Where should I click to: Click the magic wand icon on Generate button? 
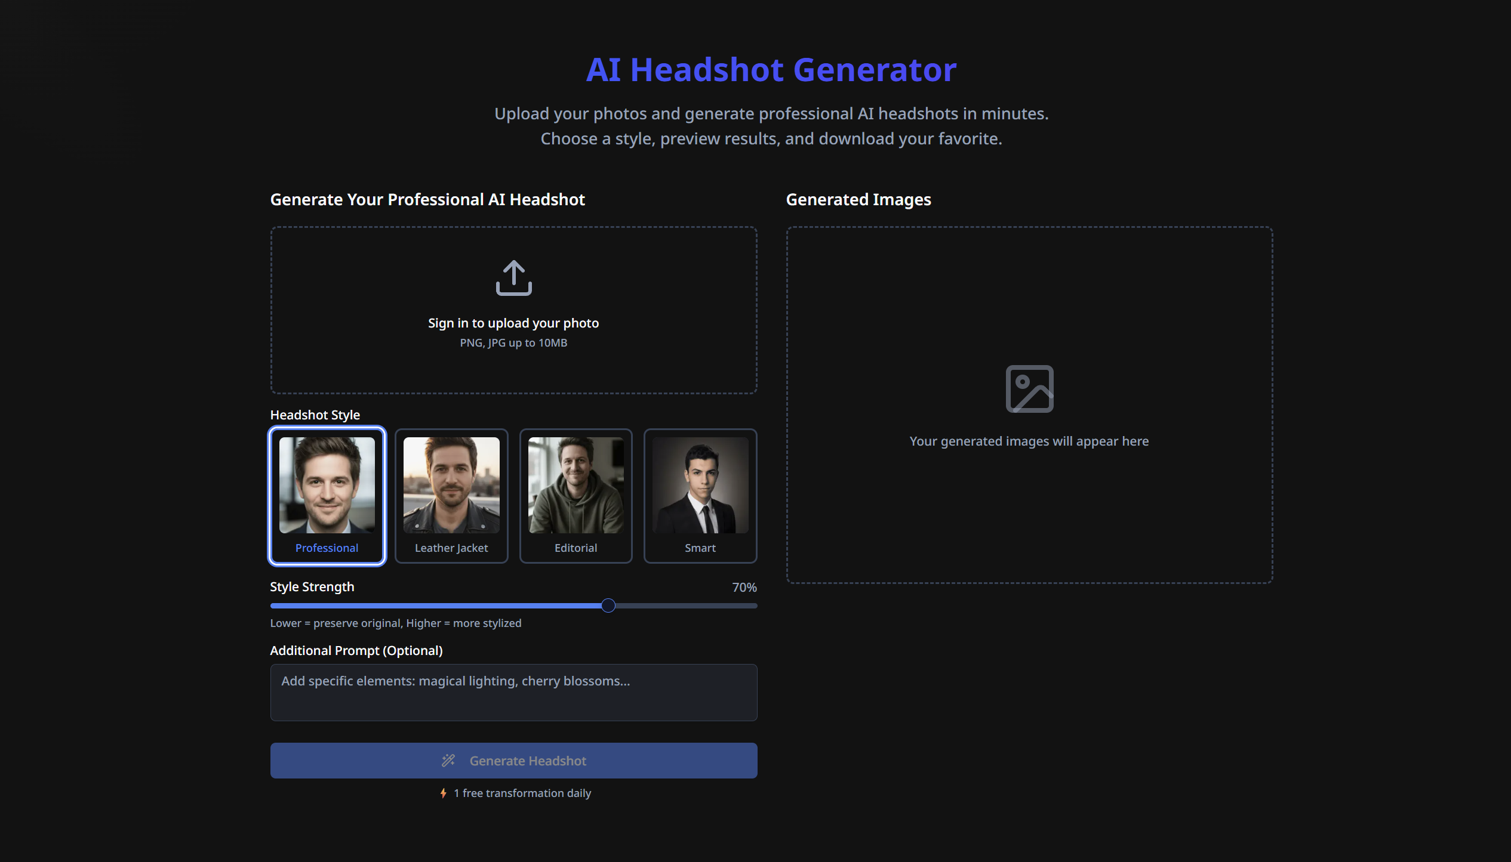click(448, 761)
